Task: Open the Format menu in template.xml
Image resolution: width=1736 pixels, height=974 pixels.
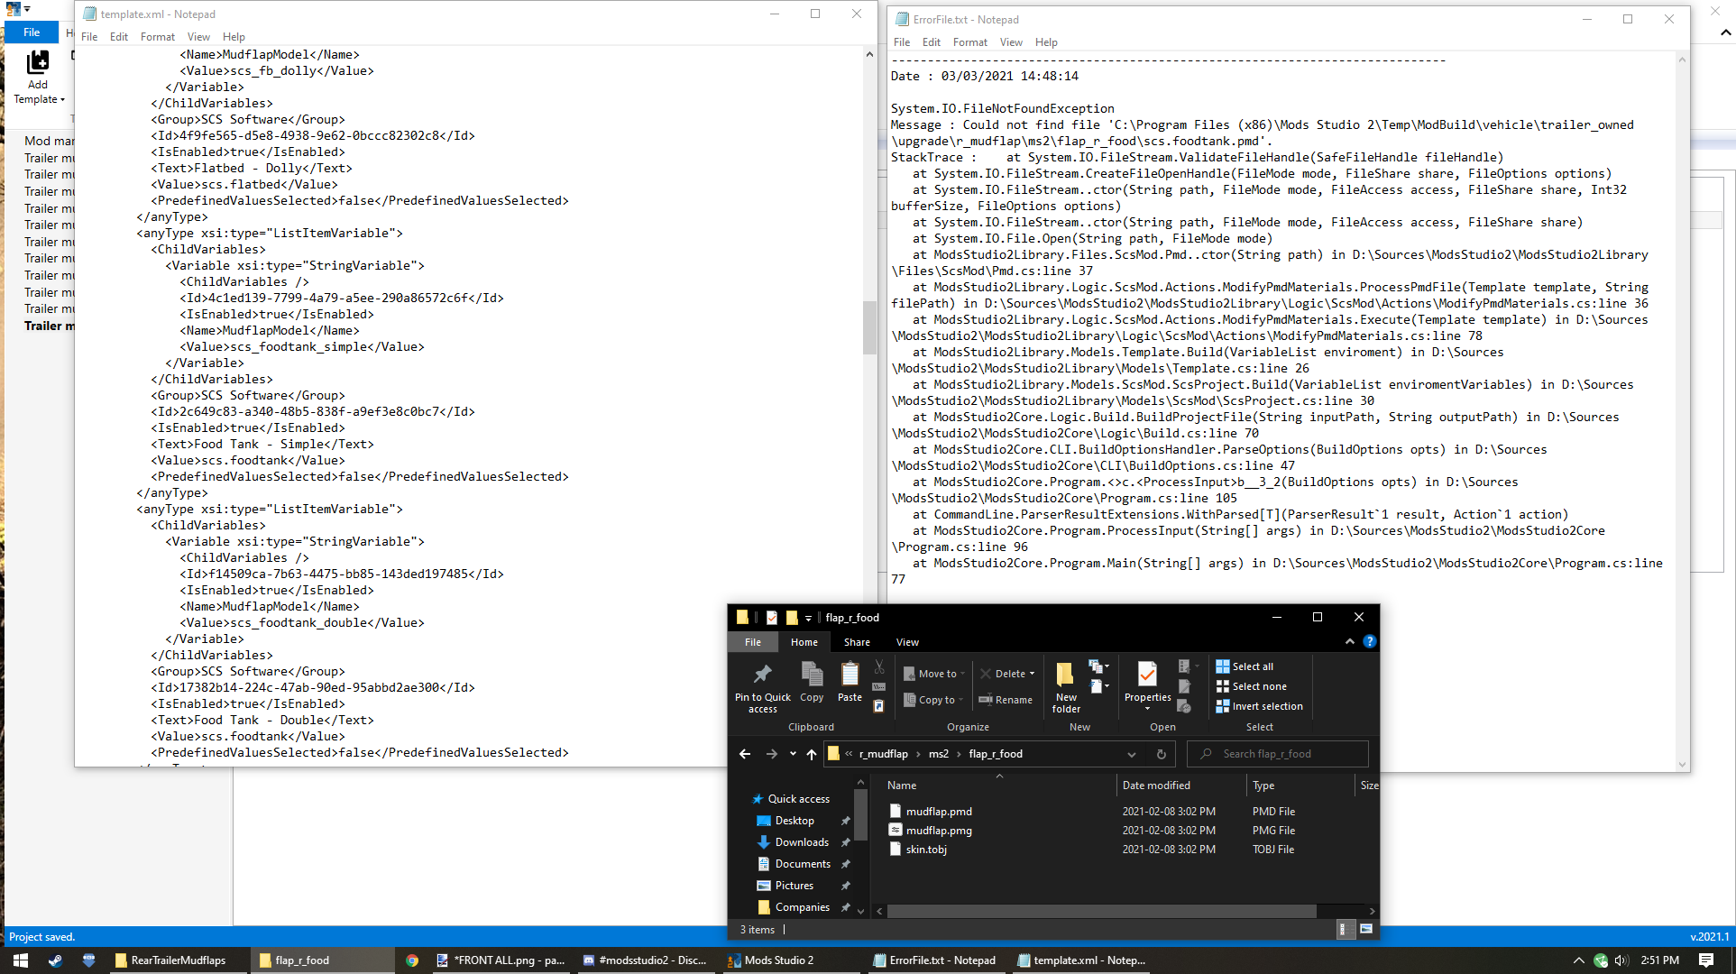Action: pyautogui.click(x=158, y=37)
